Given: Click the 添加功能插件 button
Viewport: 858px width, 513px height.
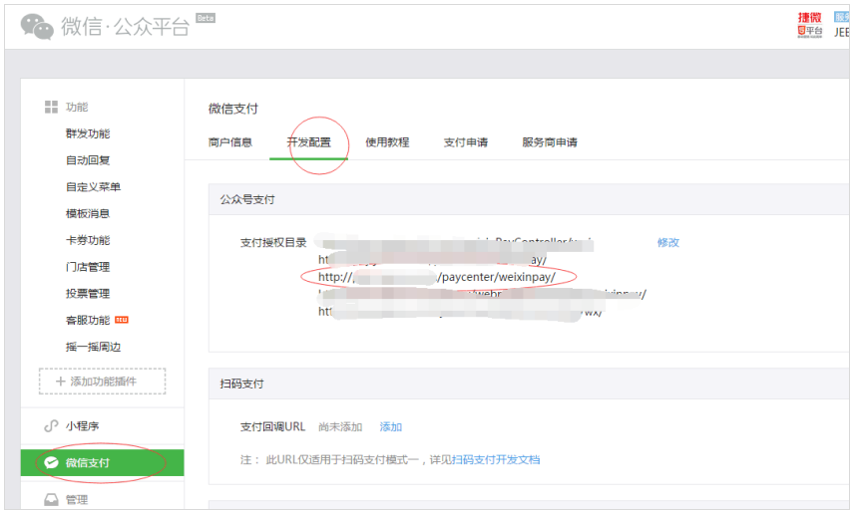Looking at the screenshot, I should pyautogui.click(x=103, y=382).
